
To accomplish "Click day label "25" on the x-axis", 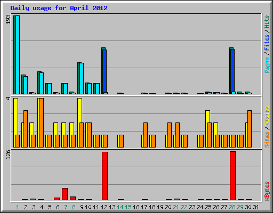I will pyautogui.click(x=208, y=207).
